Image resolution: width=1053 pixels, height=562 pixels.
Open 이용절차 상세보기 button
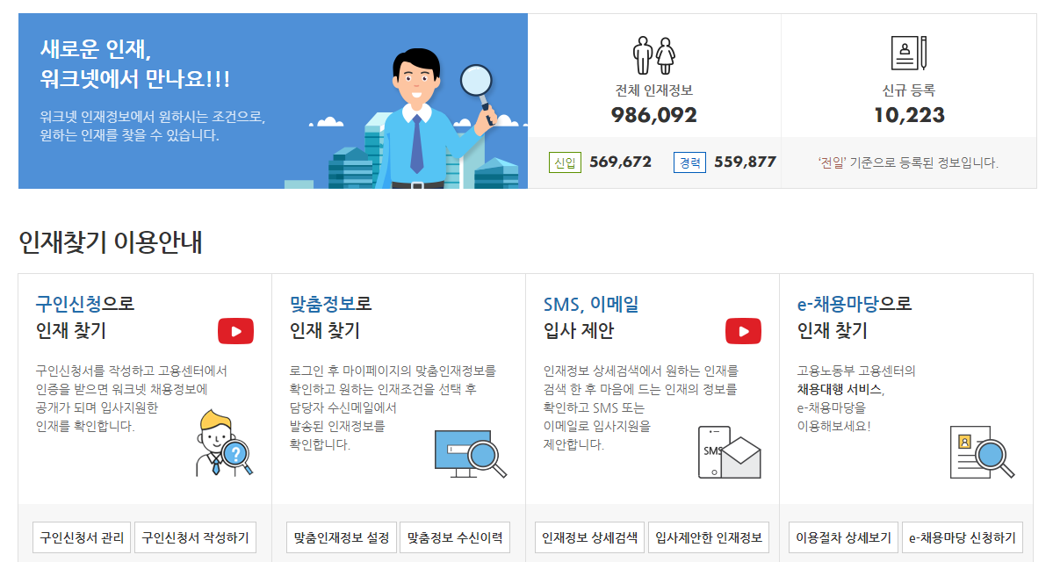click(x=843, y=537)
